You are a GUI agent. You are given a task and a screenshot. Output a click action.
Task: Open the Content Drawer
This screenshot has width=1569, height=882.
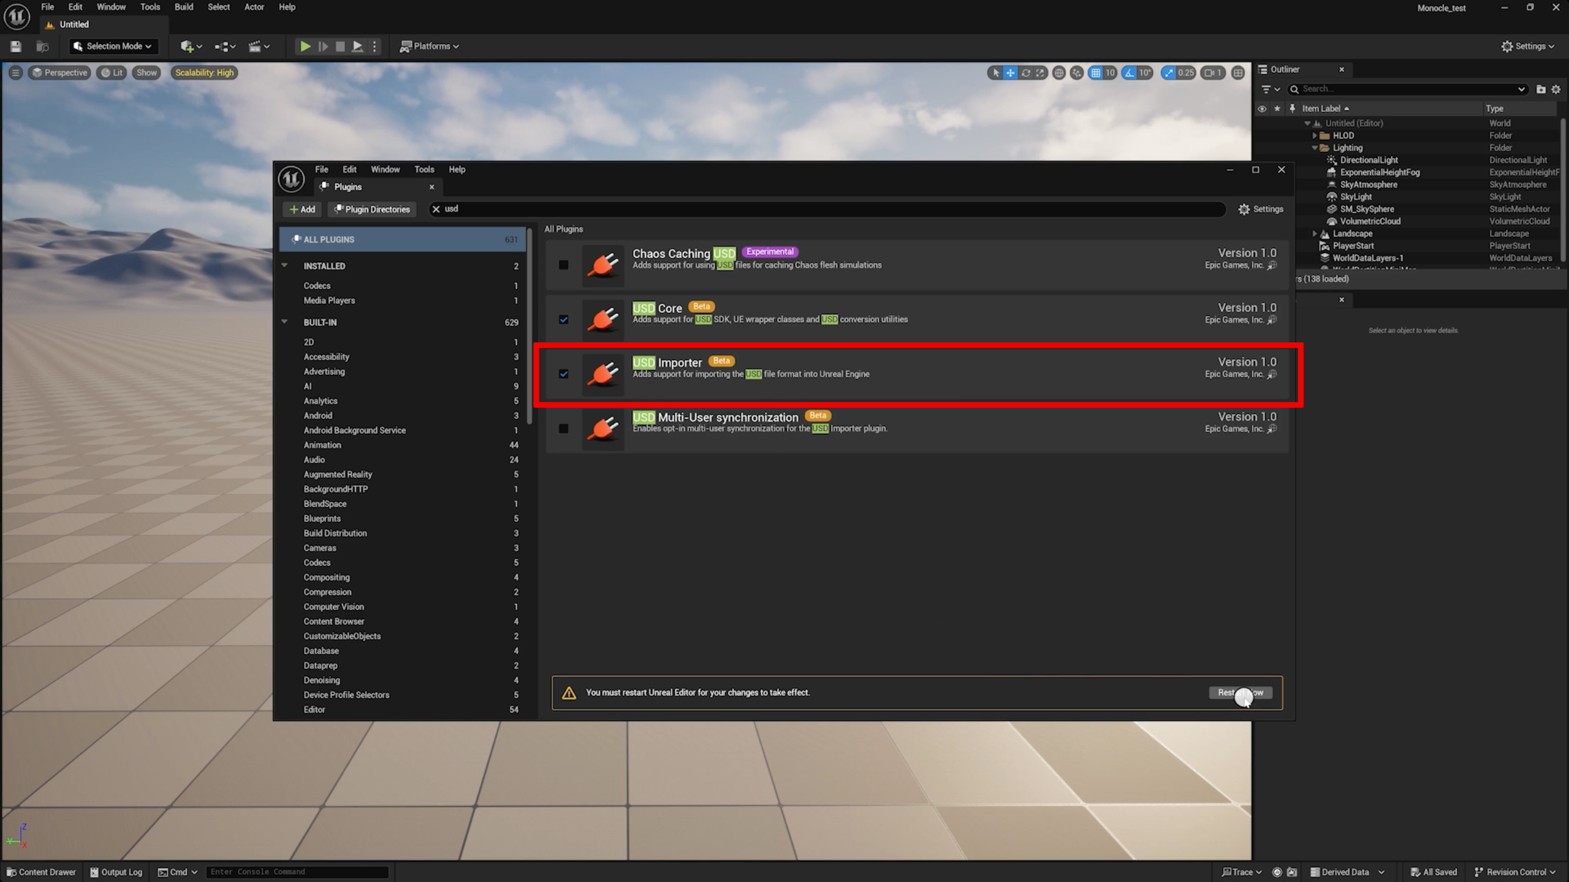pyautogui.click(x=40, y=872)
